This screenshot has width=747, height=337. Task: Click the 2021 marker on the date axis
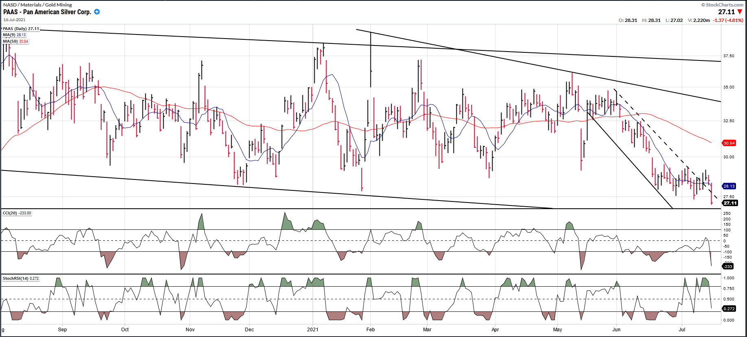pos(313,329)
